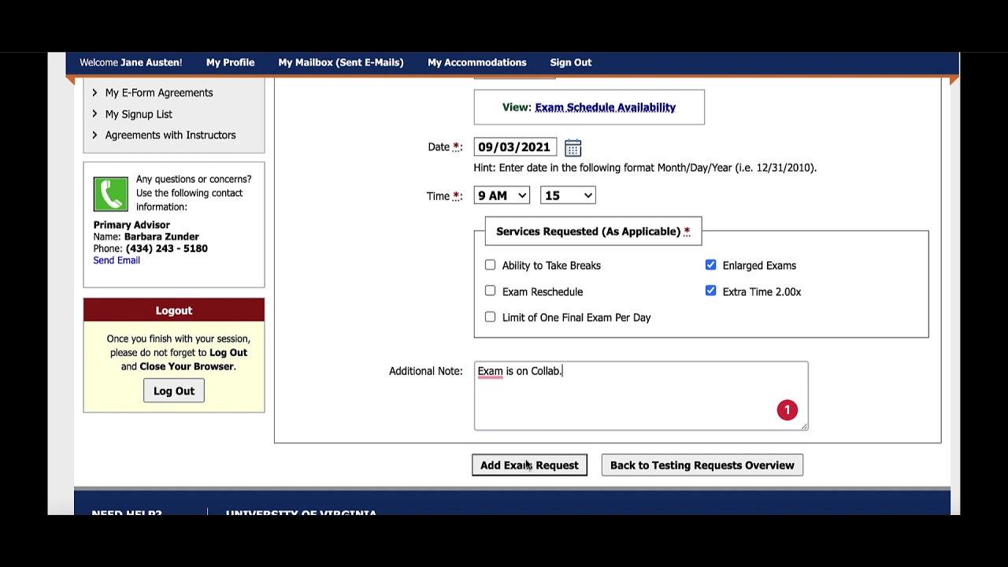This screenshot has width=1008, height=567.
Task: Click inside the Additional Note textarea
Action: (x=641, y=396)
